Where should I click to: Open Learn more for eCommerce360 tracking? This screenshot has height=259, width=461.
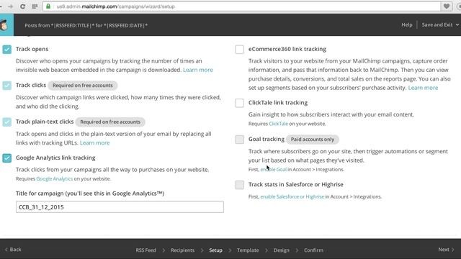(423, 88)
